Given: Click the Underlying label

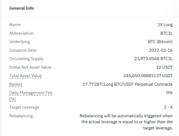Looking at the screenshot, I should pyautogui.click(x=20, y=42).
